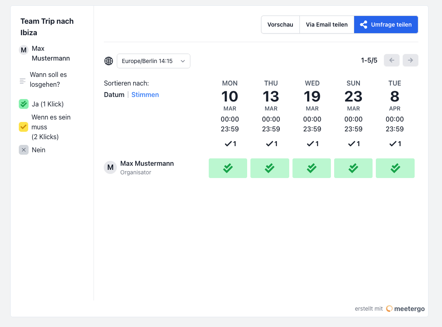Click the Team Trip nach Ibiza title
The width and height of the screenshot is (442, 327).
tap(47, 27)
